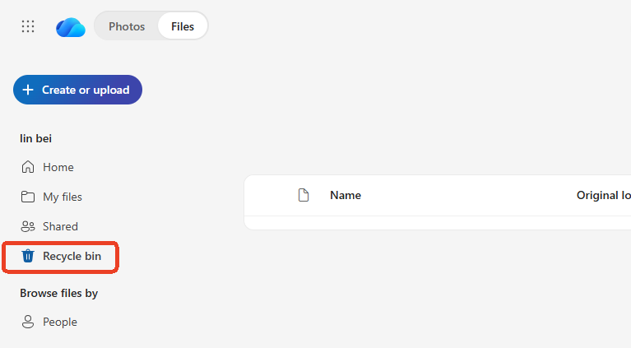Click the Shared people icon

[x=28, y=226]
